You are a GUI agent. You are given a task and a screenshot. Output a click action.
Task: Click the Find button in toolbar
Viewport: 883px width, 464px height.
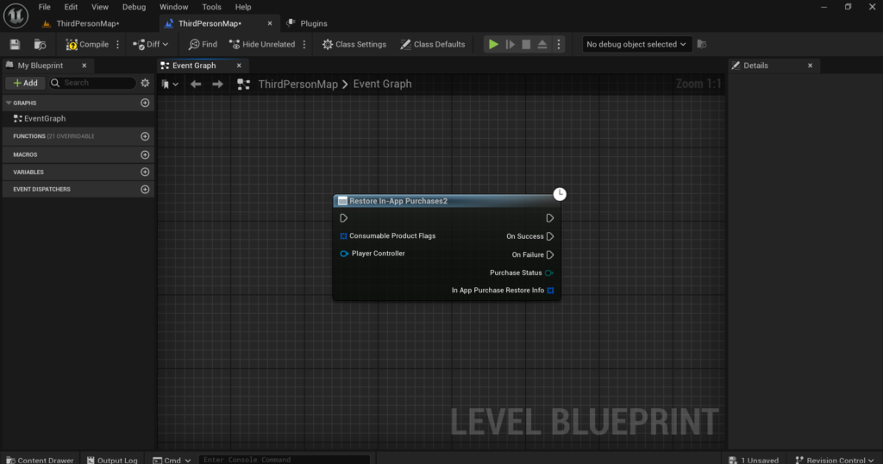(203, 45)
